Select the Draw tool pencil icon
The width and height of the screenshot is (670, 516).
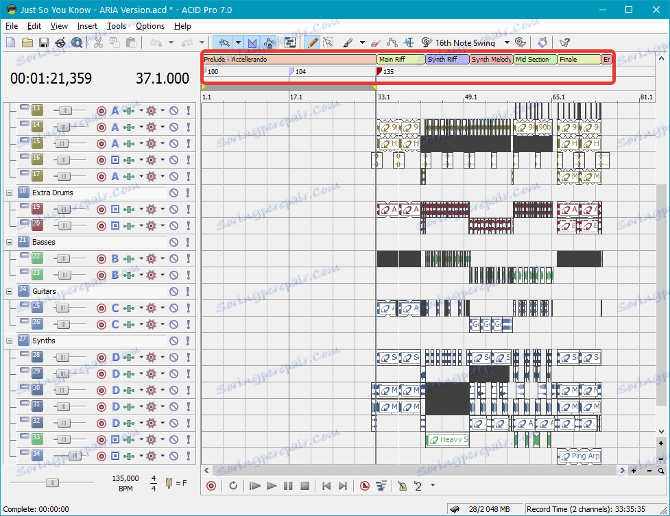pos(312,42)
